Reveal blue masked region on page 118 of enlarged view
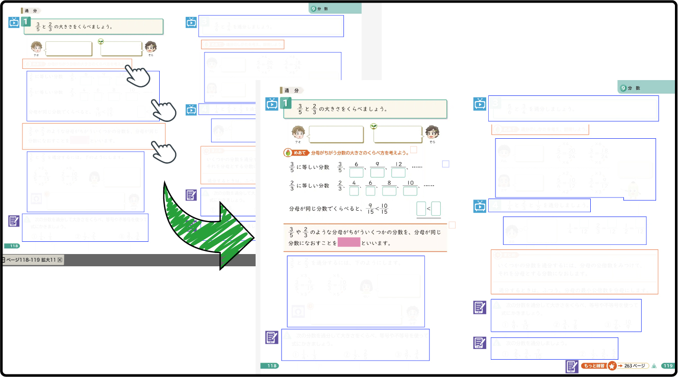 356,291
